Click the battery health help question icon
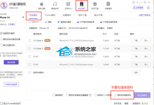This screenshot has height=105, width=154. [90, 95]
